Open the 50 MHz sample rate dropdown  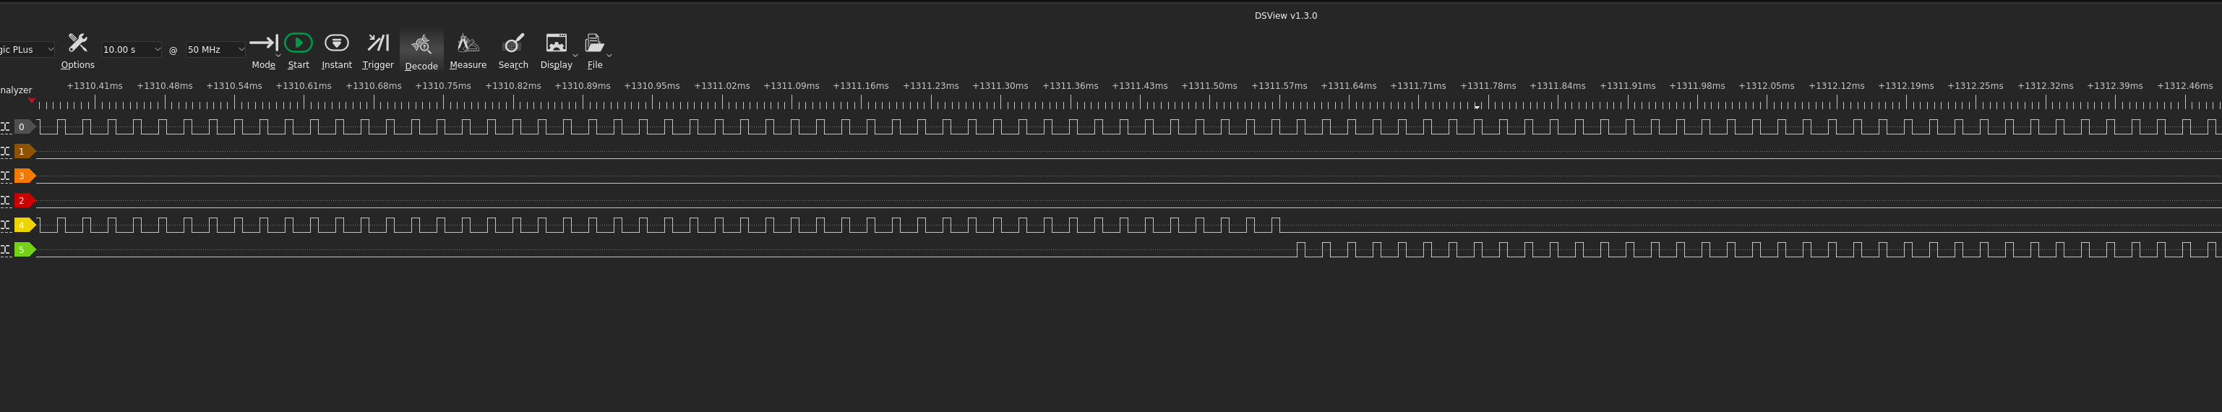pyautogui.click(x=215, y=50)
